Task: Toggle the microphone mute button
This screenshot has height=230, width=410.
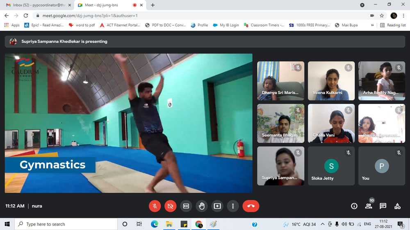Action: 155,206
